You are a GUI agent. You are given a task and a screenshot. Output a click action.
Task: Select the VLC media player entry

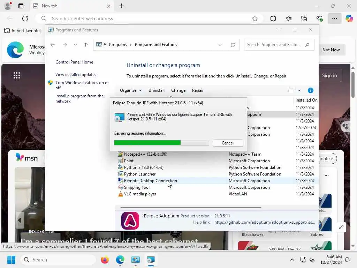pyautogui.click(x=140, y=194)
